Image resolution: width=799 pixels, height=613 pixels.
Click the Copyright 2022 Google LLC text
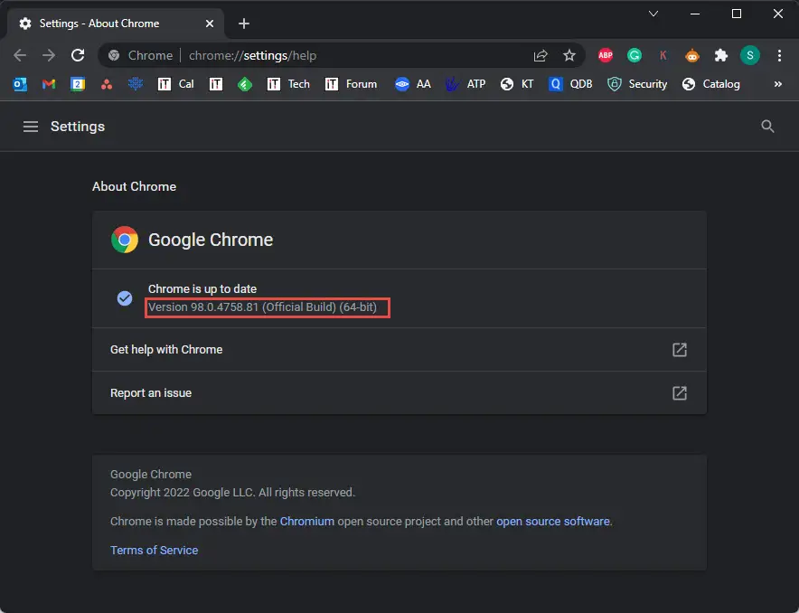(233, 492)
